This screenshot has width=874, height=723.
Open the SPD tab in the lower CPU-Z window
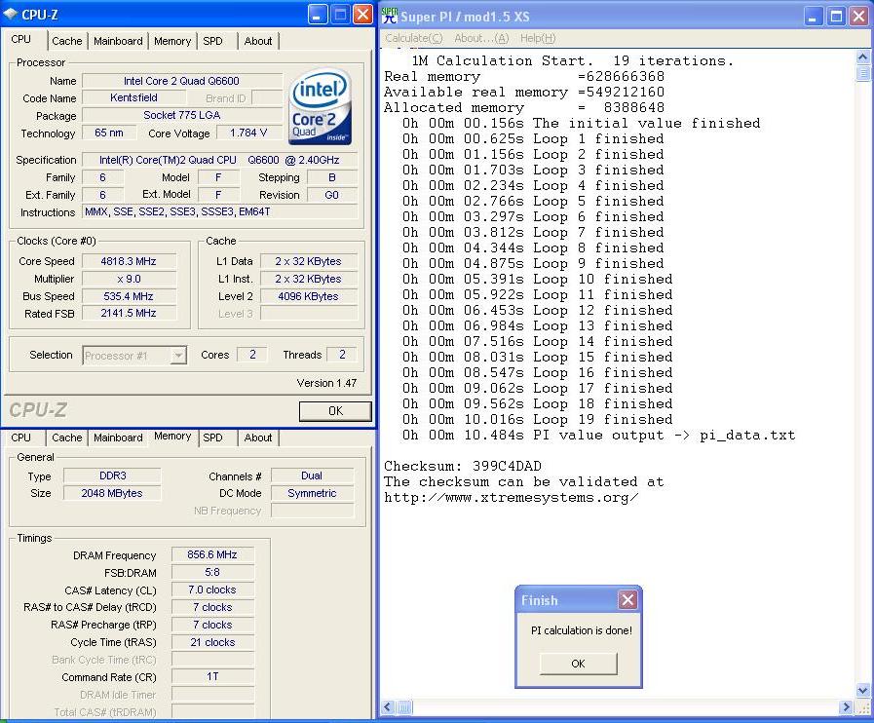[212, 438]
